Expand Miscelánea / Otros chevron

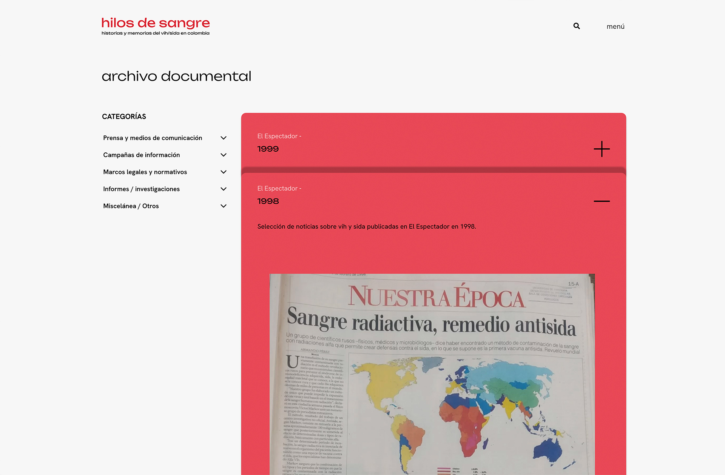224,206
